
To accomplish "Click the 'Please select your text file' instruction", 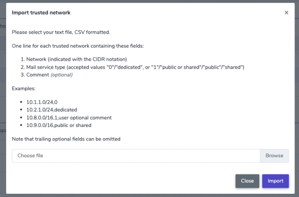I will pyautogui.click(x=61, y=32).
